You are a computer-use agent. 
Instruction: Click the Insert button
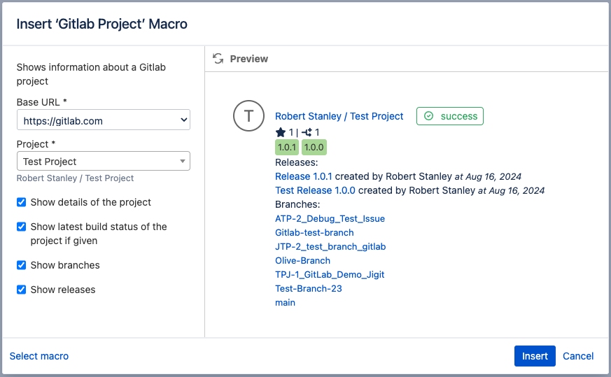click(x=535, y=356)
